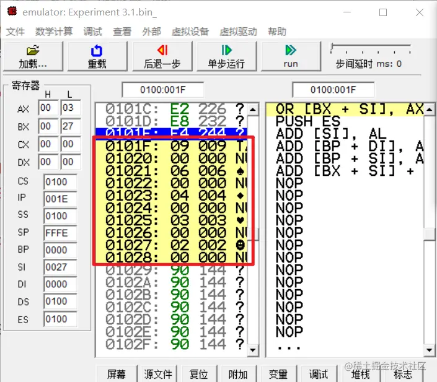The image size is (437, 382).
Task: Open the 虚拟设备 menu
Action: click(190, 32)
